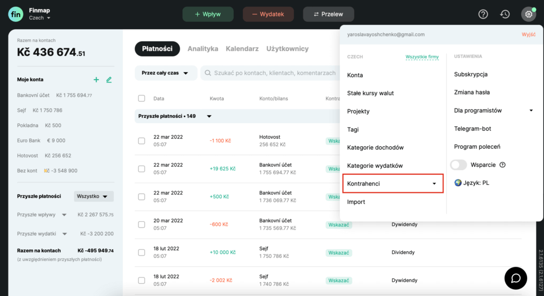
Task: Click the Wszystkie firmy link
Action: click(422, 56)
